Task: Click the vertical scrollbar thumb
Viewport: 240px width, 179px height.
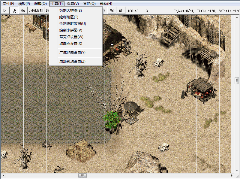Action: [x=237, y=80]
